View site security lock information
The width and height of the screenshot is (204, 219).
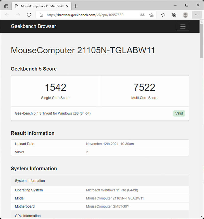pyautogui.click(x=41, y=15)
